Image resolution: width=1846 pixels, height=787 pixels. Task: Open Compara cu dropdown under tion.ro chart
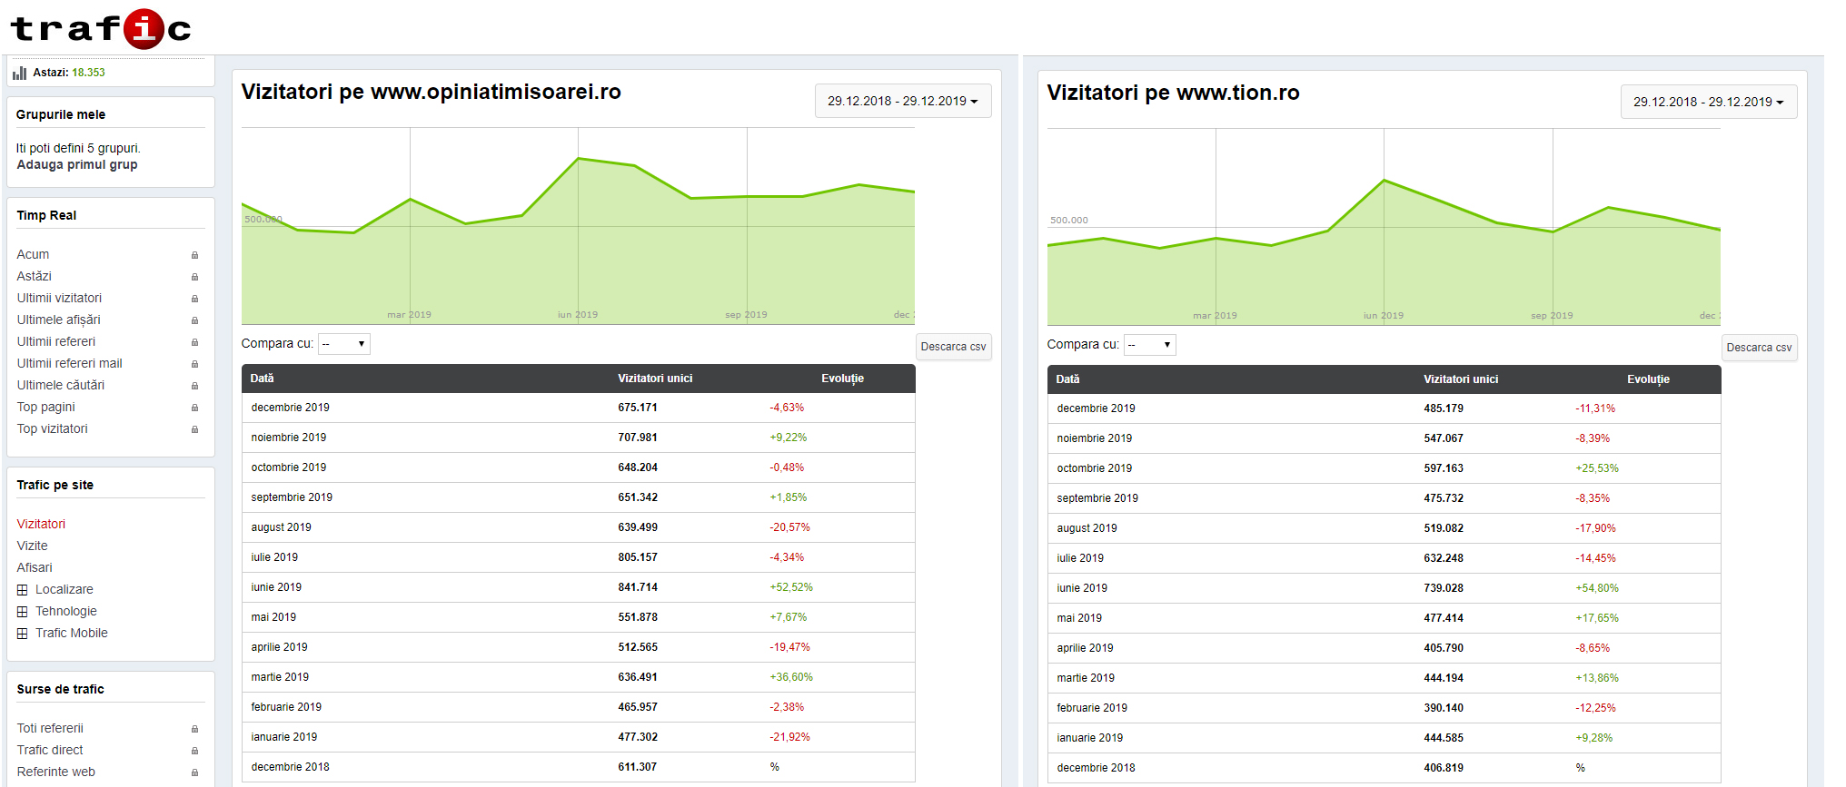1150,345
